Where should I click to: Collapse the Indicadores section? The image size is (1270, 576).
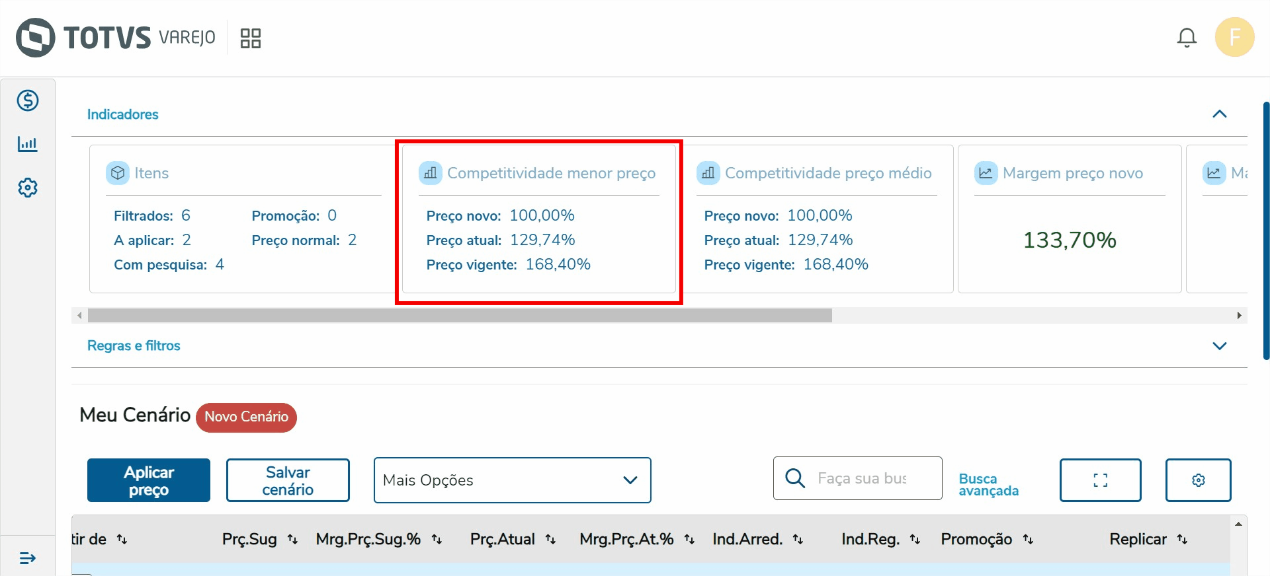[x=1219, y=114]
